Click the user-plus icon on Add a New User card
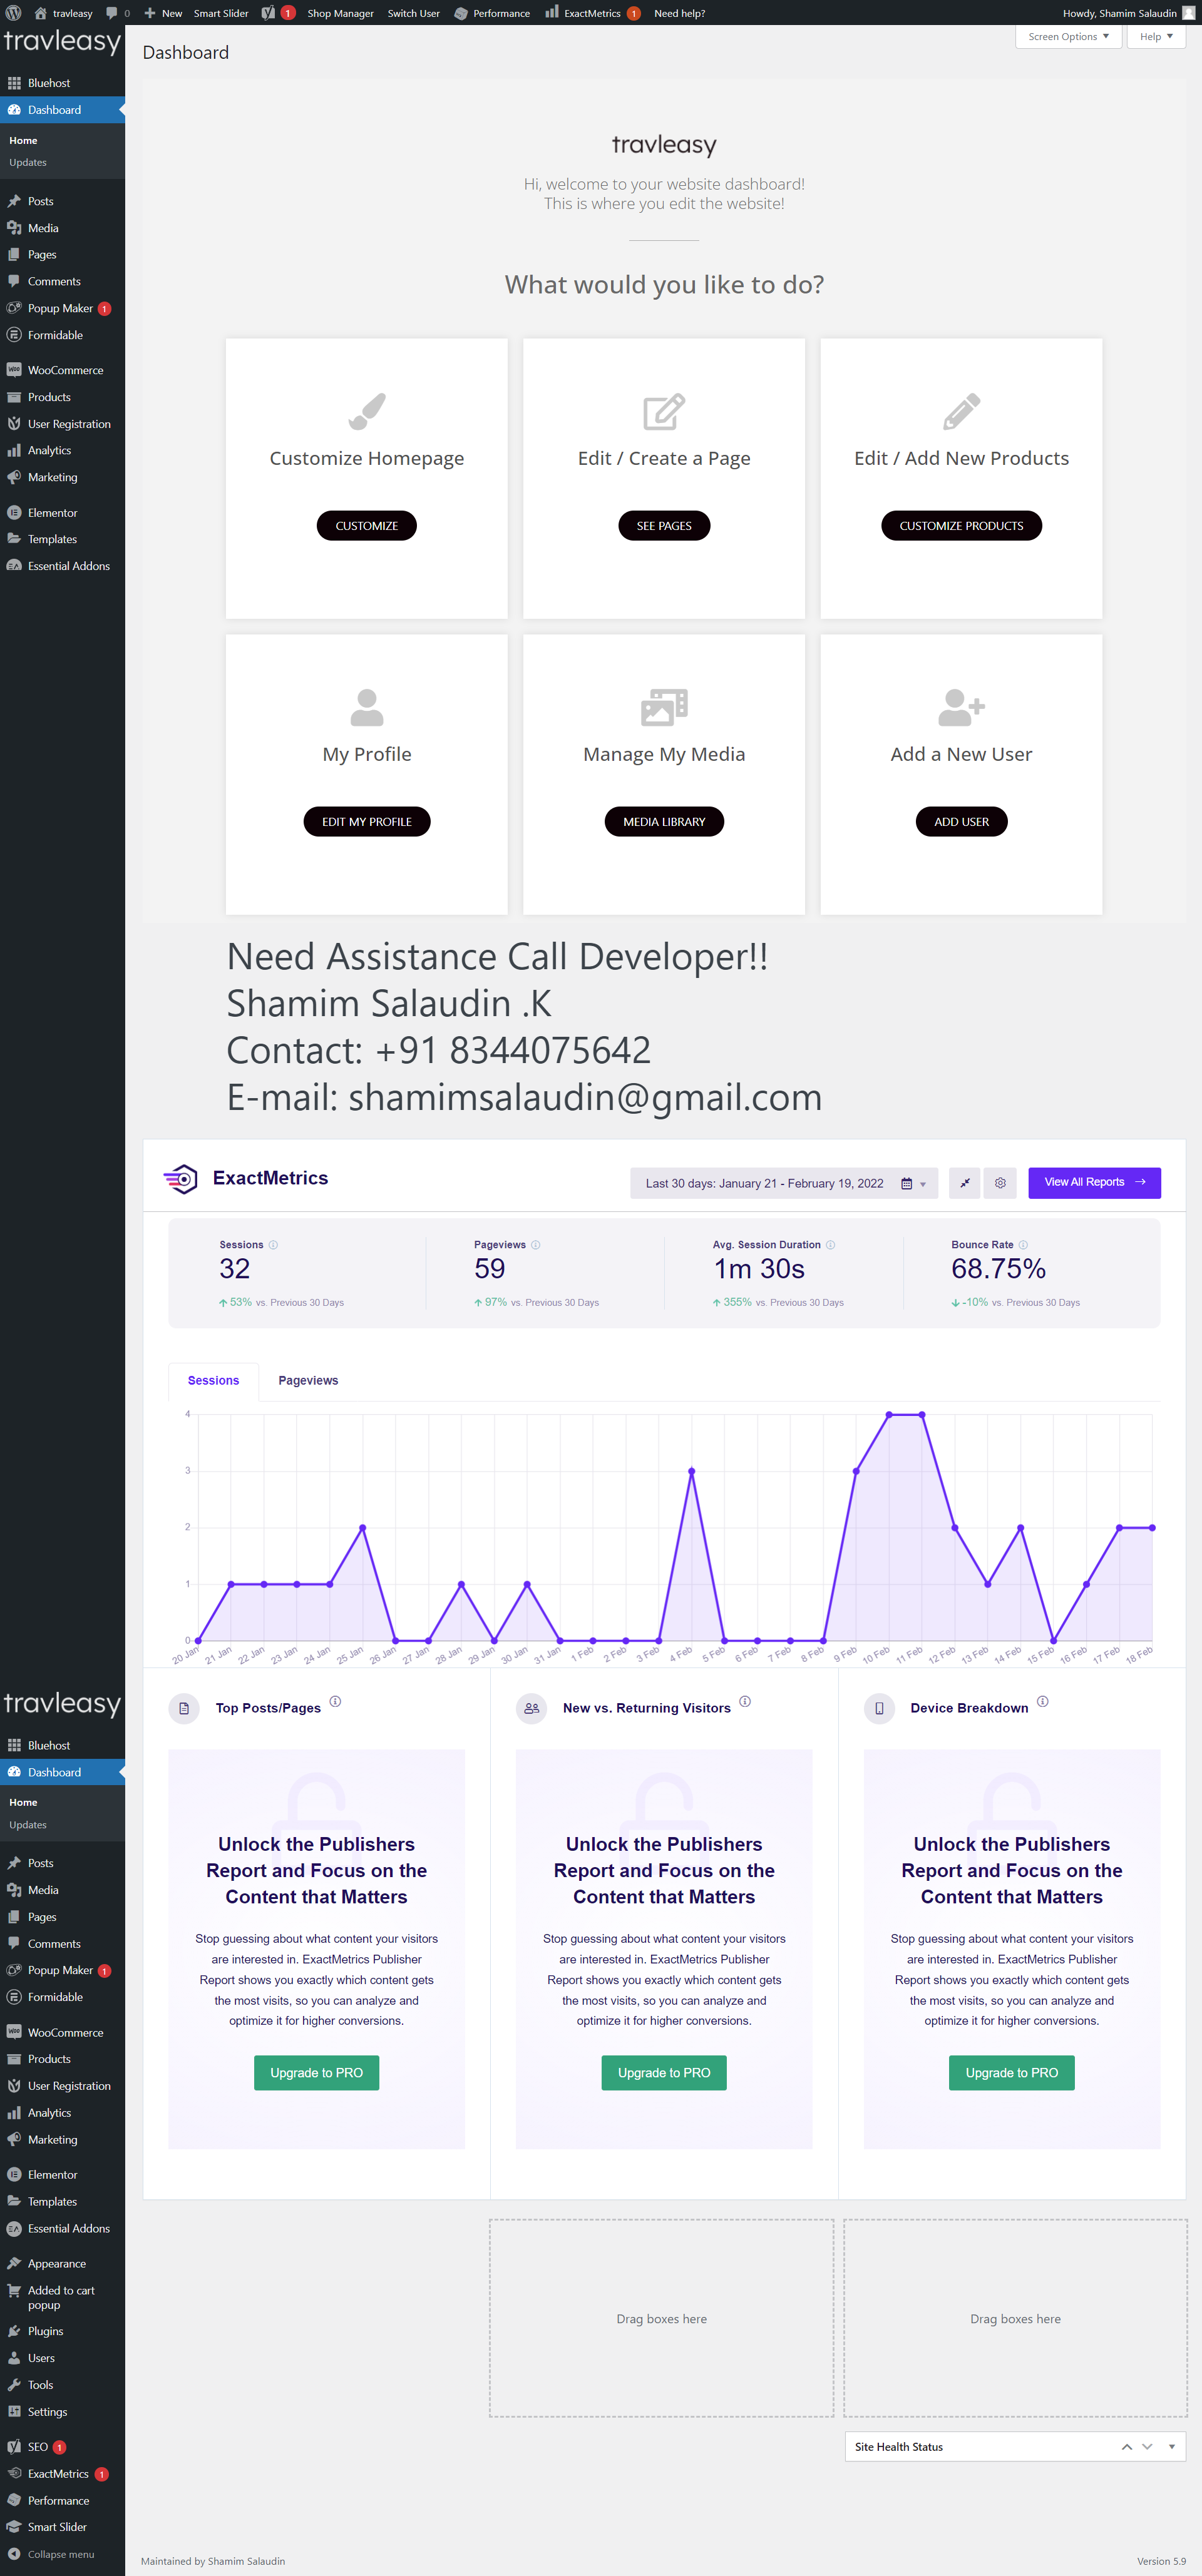This screenshot has width=1202, height=2576. click(x=961, y=707)
